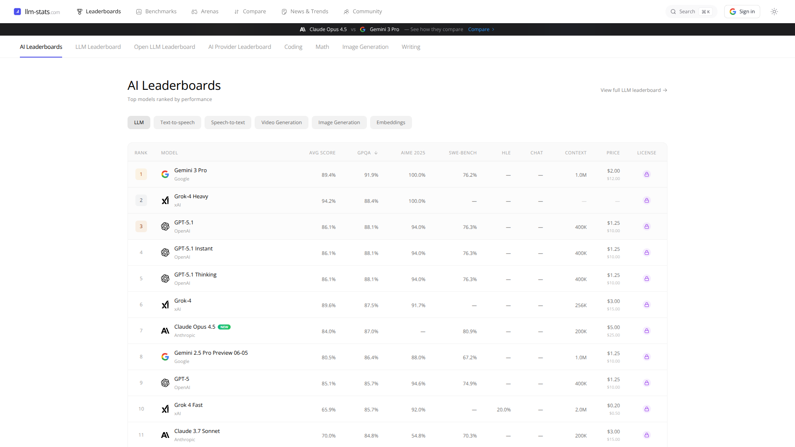Click the News & Trends icon
This screenshot has height=447, width=795.
(284, 11)
